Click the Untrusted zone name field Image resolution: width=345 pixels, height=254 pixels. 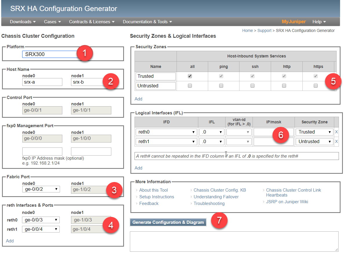click(156, 86)
